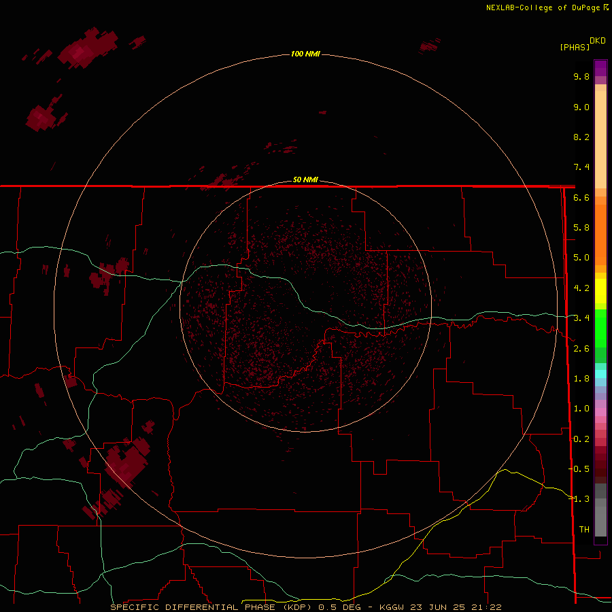Pick the gray color bar segment near TH
Viewport: 612px width, 612px height.
[600, 521]
